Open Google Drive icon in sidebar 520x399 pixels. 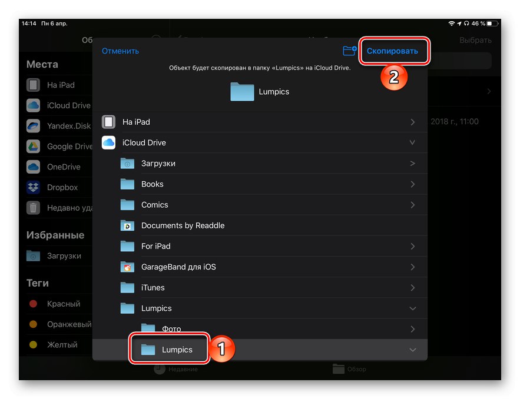pyautogui.click(x=33, y=147)
